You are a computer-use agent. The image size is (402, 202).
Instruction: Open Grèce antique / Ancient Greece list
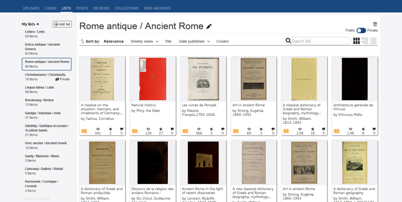pos(47,49)
